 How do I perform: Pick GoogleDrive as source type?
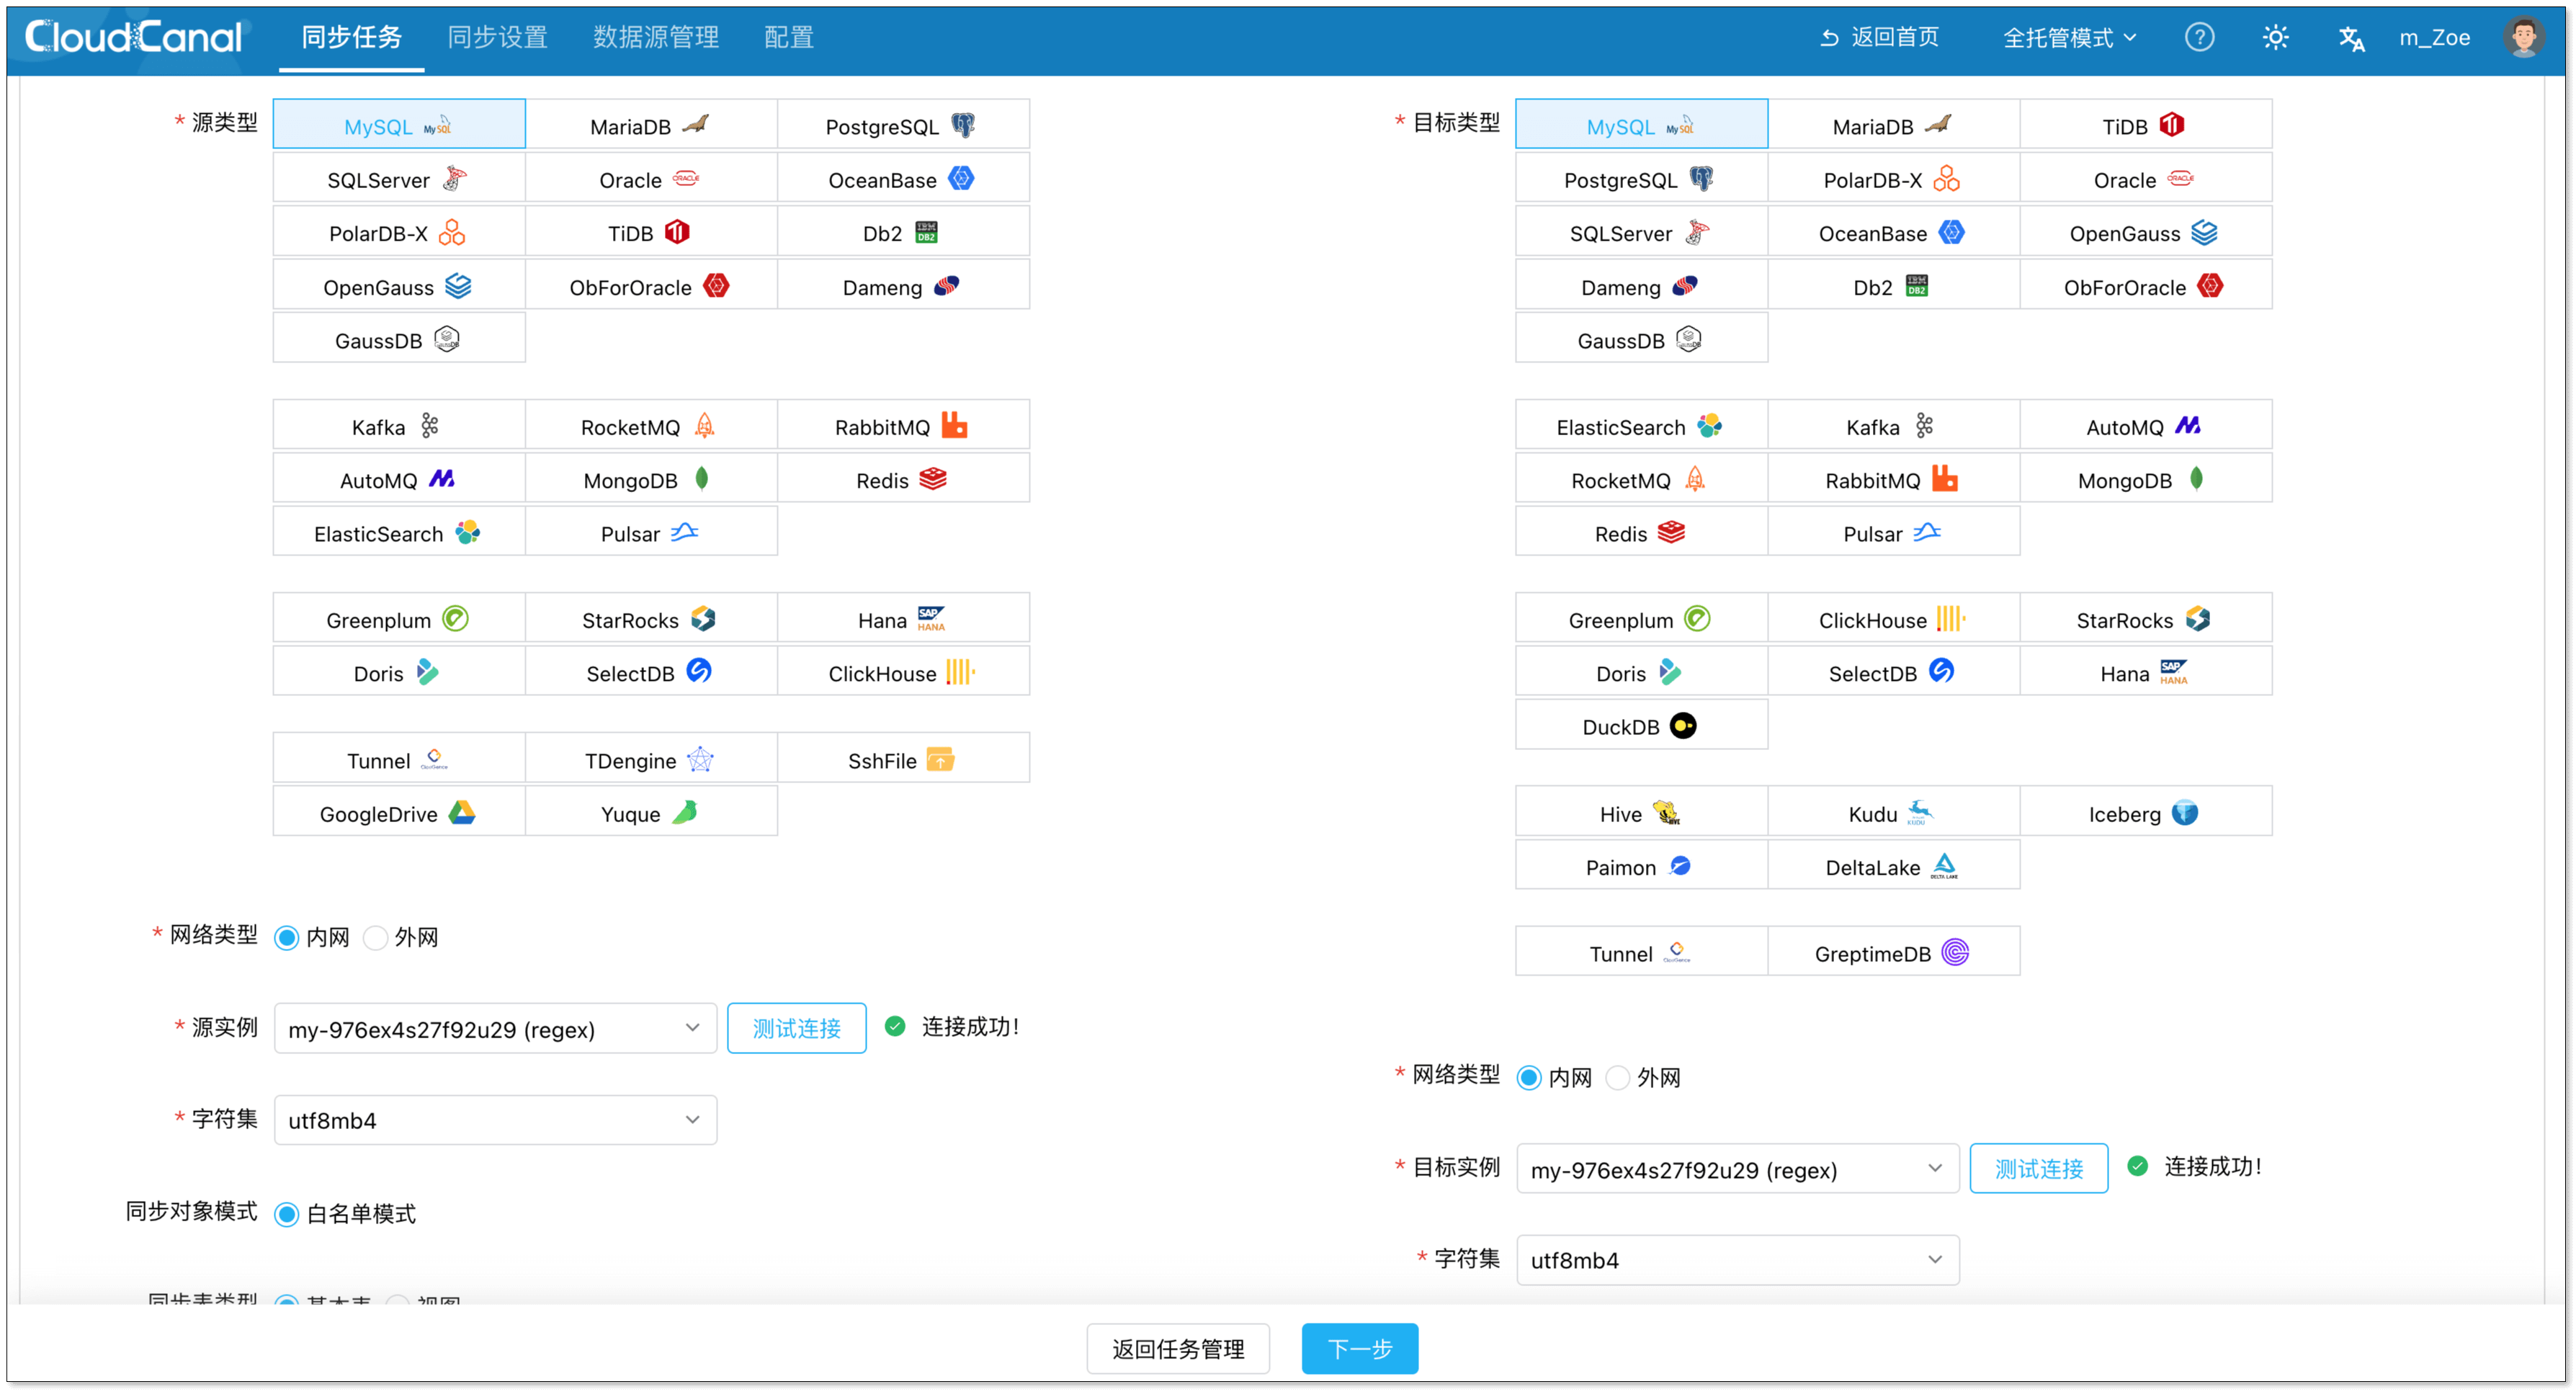tap(398, 813)
